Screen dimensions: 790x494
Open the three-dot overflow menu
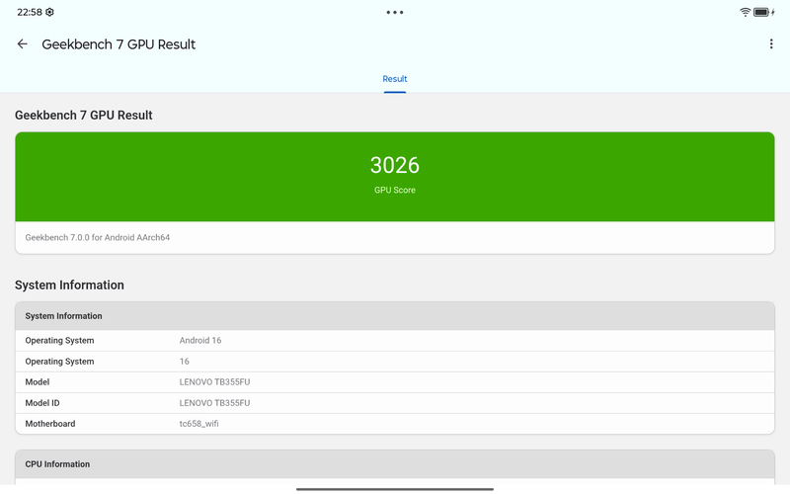(771, 43)
